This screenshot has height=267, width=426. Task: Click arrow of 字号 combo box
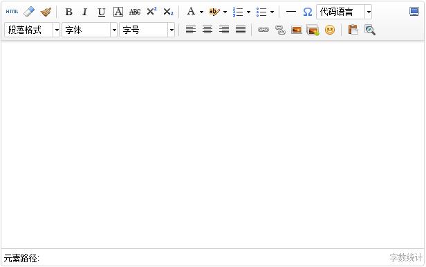172,30
